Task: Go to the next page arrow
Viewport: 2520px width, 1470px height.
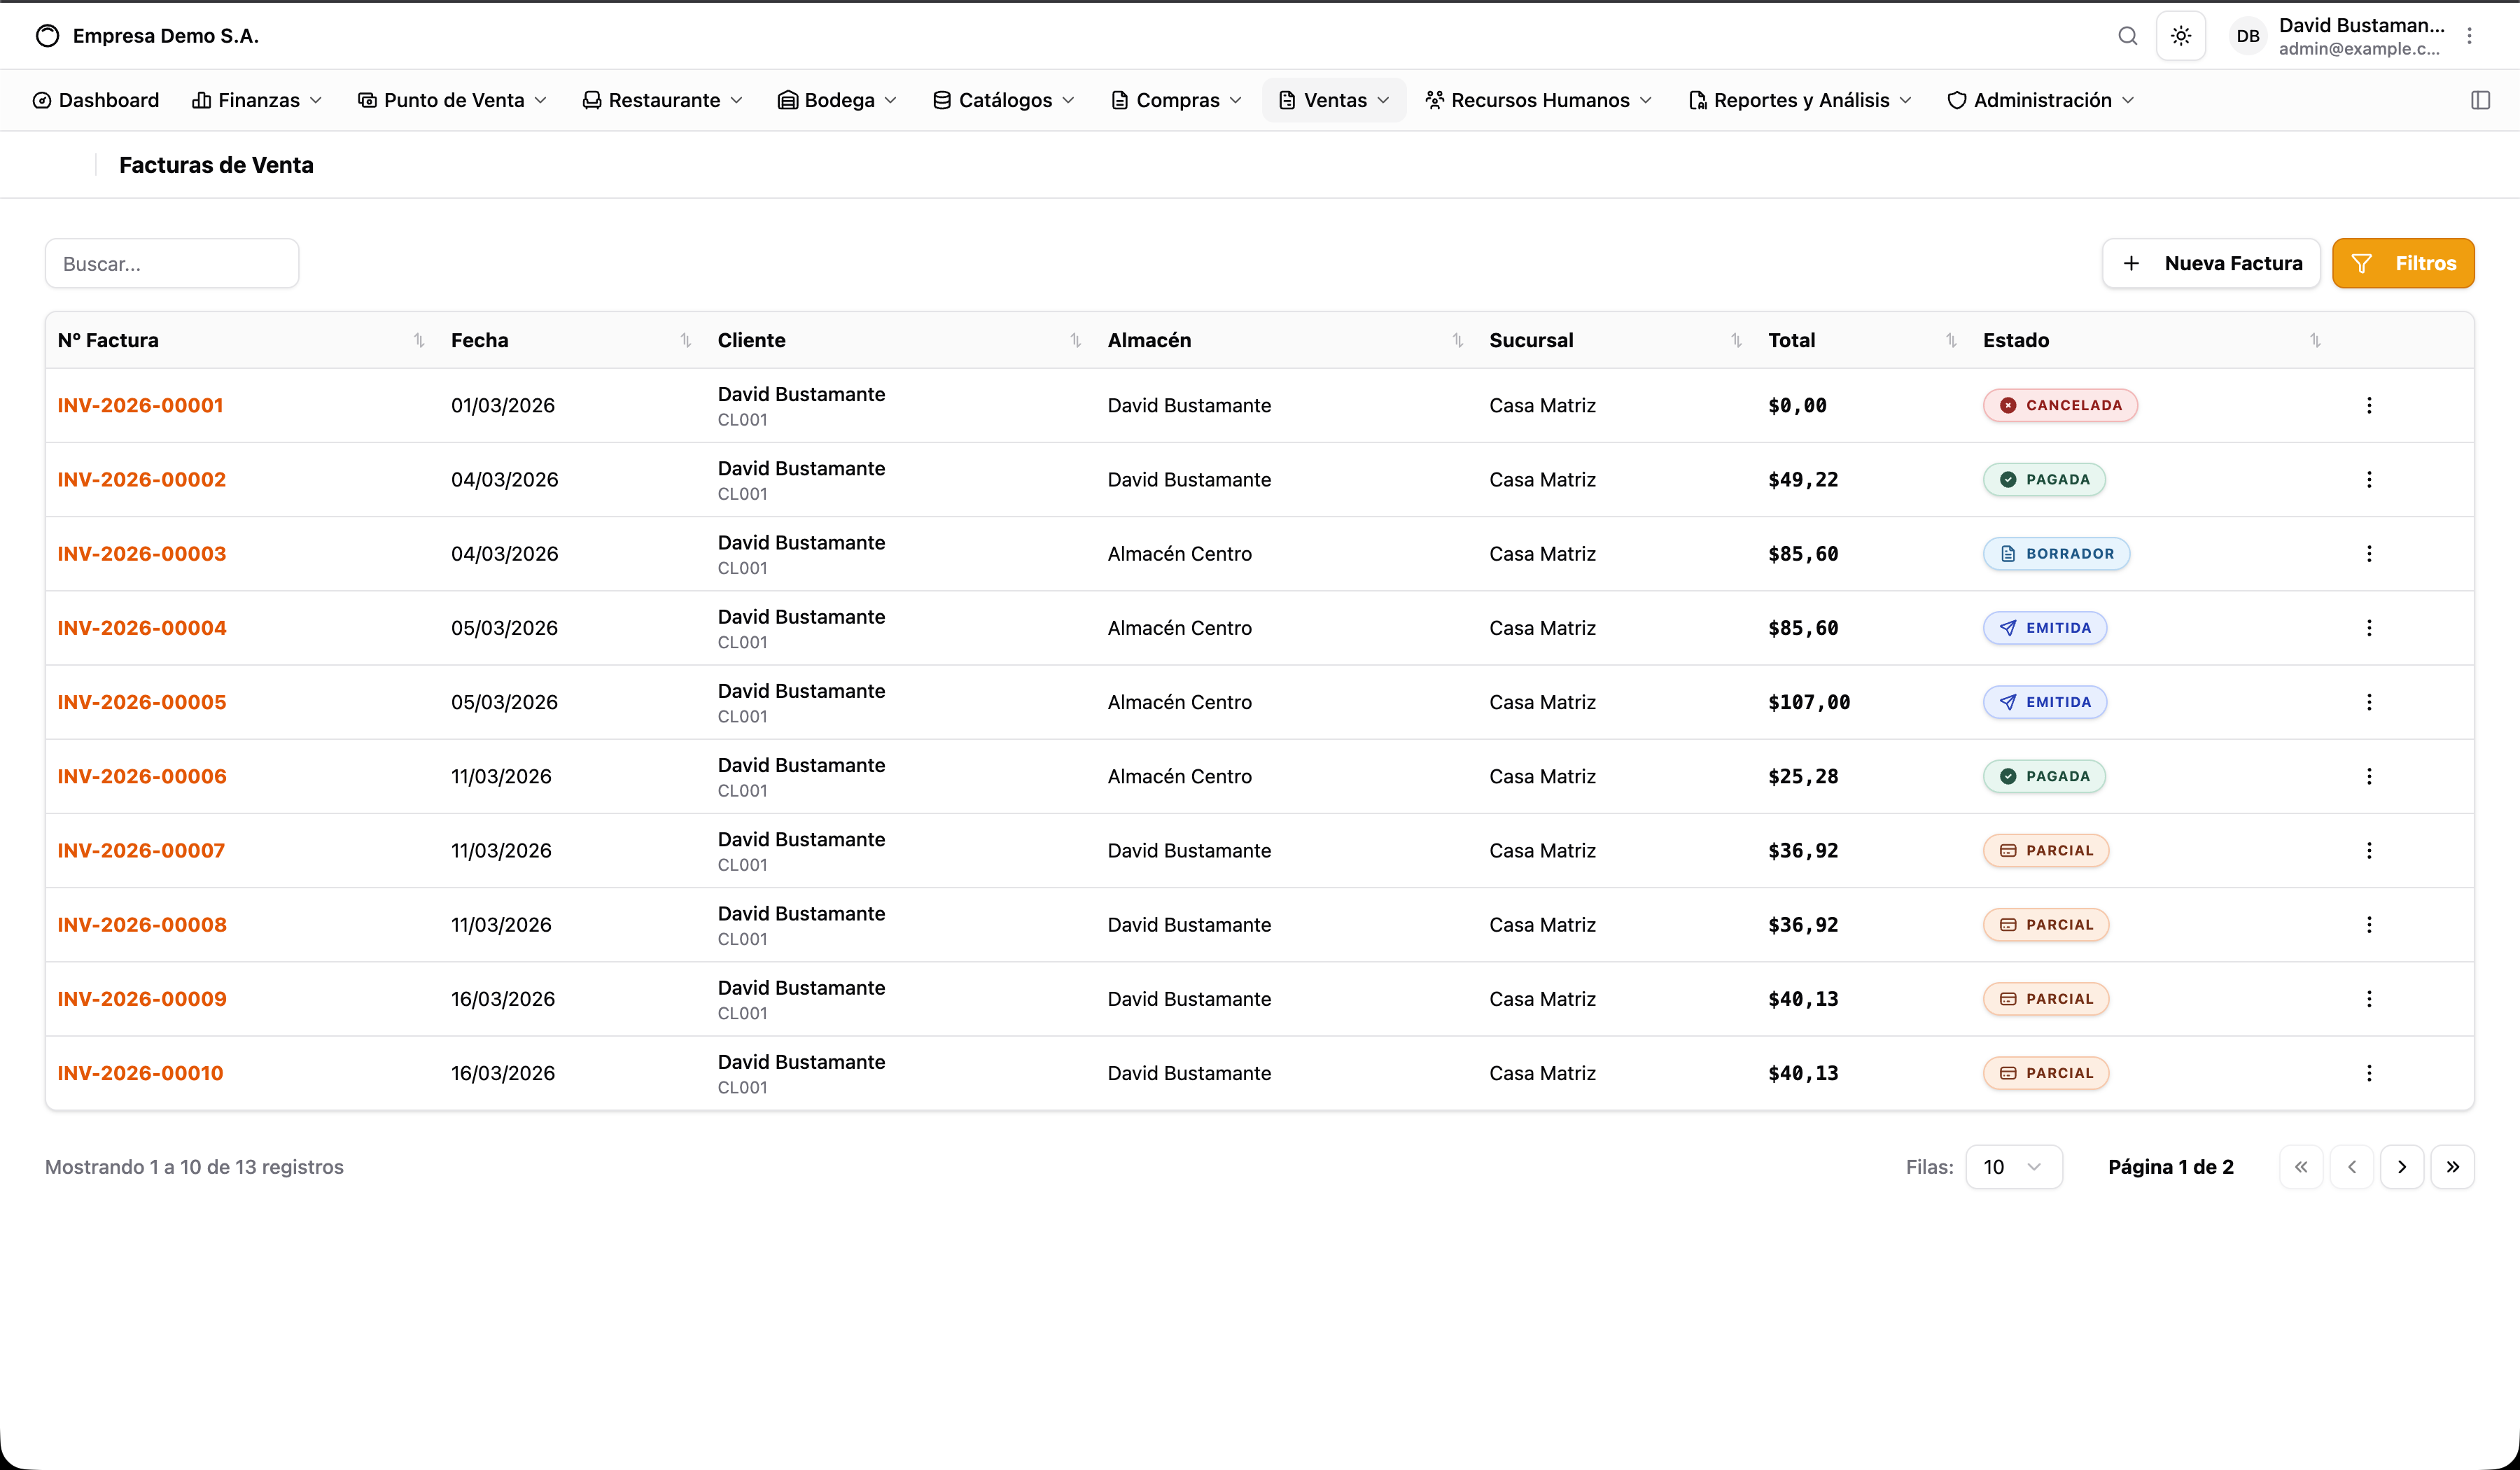Action: [x=2402, y=1167]
